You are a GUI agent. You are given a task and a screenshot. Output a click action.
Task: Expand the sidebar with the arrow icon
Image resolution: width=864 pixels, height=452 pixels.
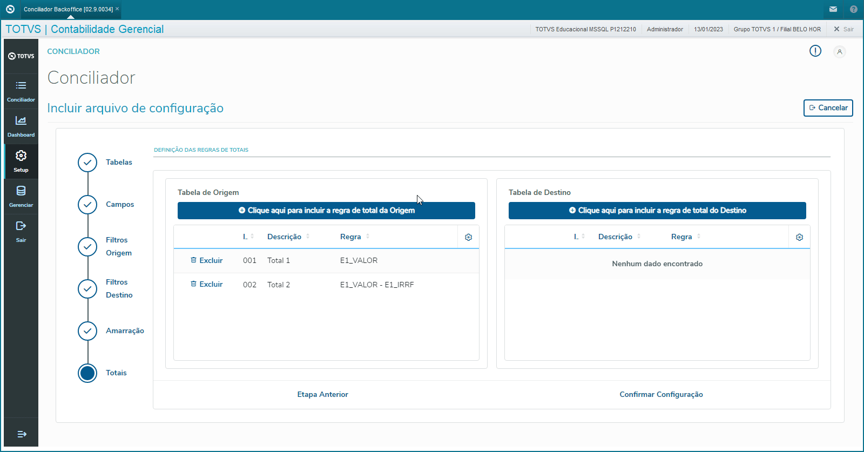[22, 434]
